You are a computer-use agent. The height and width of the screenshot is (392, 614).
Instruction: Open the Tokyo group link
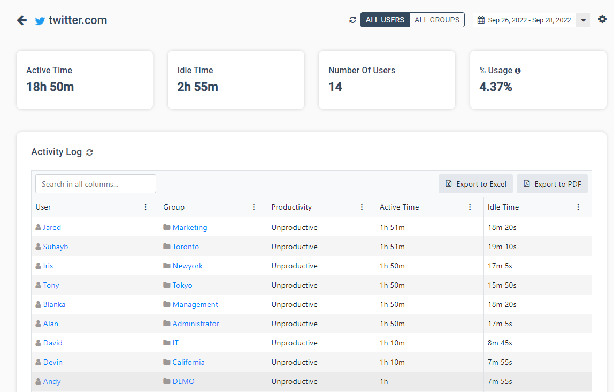182,285
